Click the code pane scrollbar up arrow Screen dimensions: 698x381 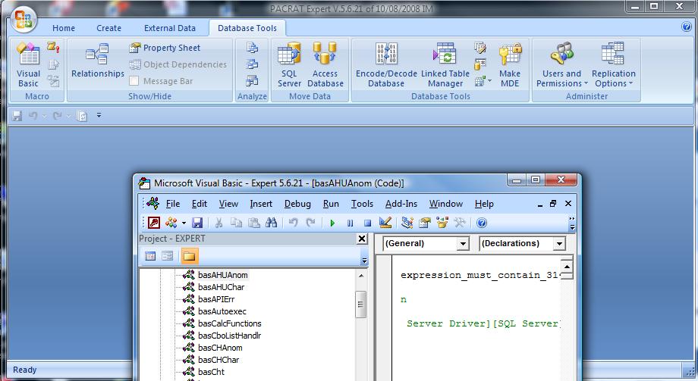[567, 267]
